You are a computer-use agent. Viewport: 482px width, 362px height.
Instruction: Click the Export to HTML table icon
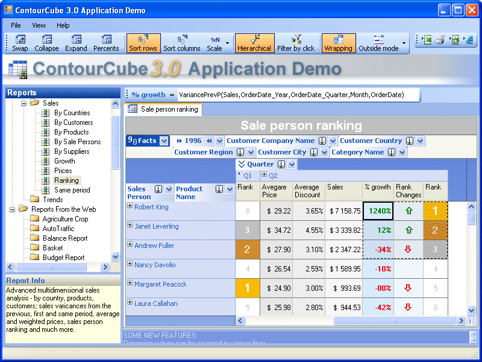(455, 40)
